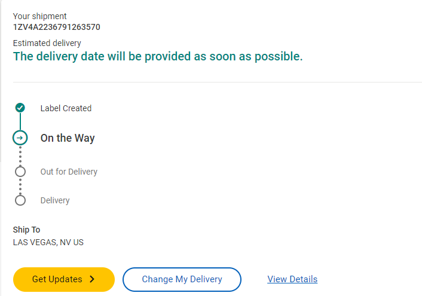The image size is (422, 296).
Task: Click the Your shipment label
Action: (40, 16)
